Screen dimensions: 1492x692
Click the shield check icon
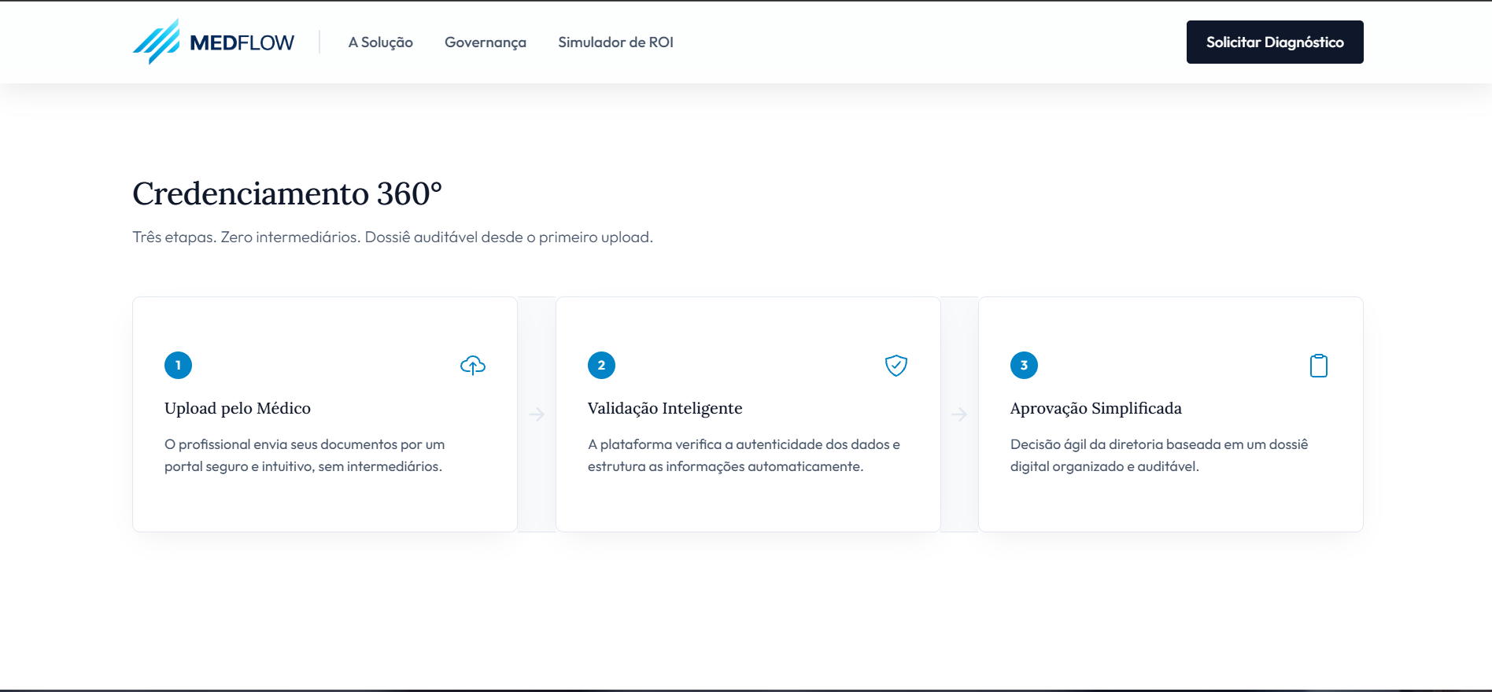tap(896, 366)
